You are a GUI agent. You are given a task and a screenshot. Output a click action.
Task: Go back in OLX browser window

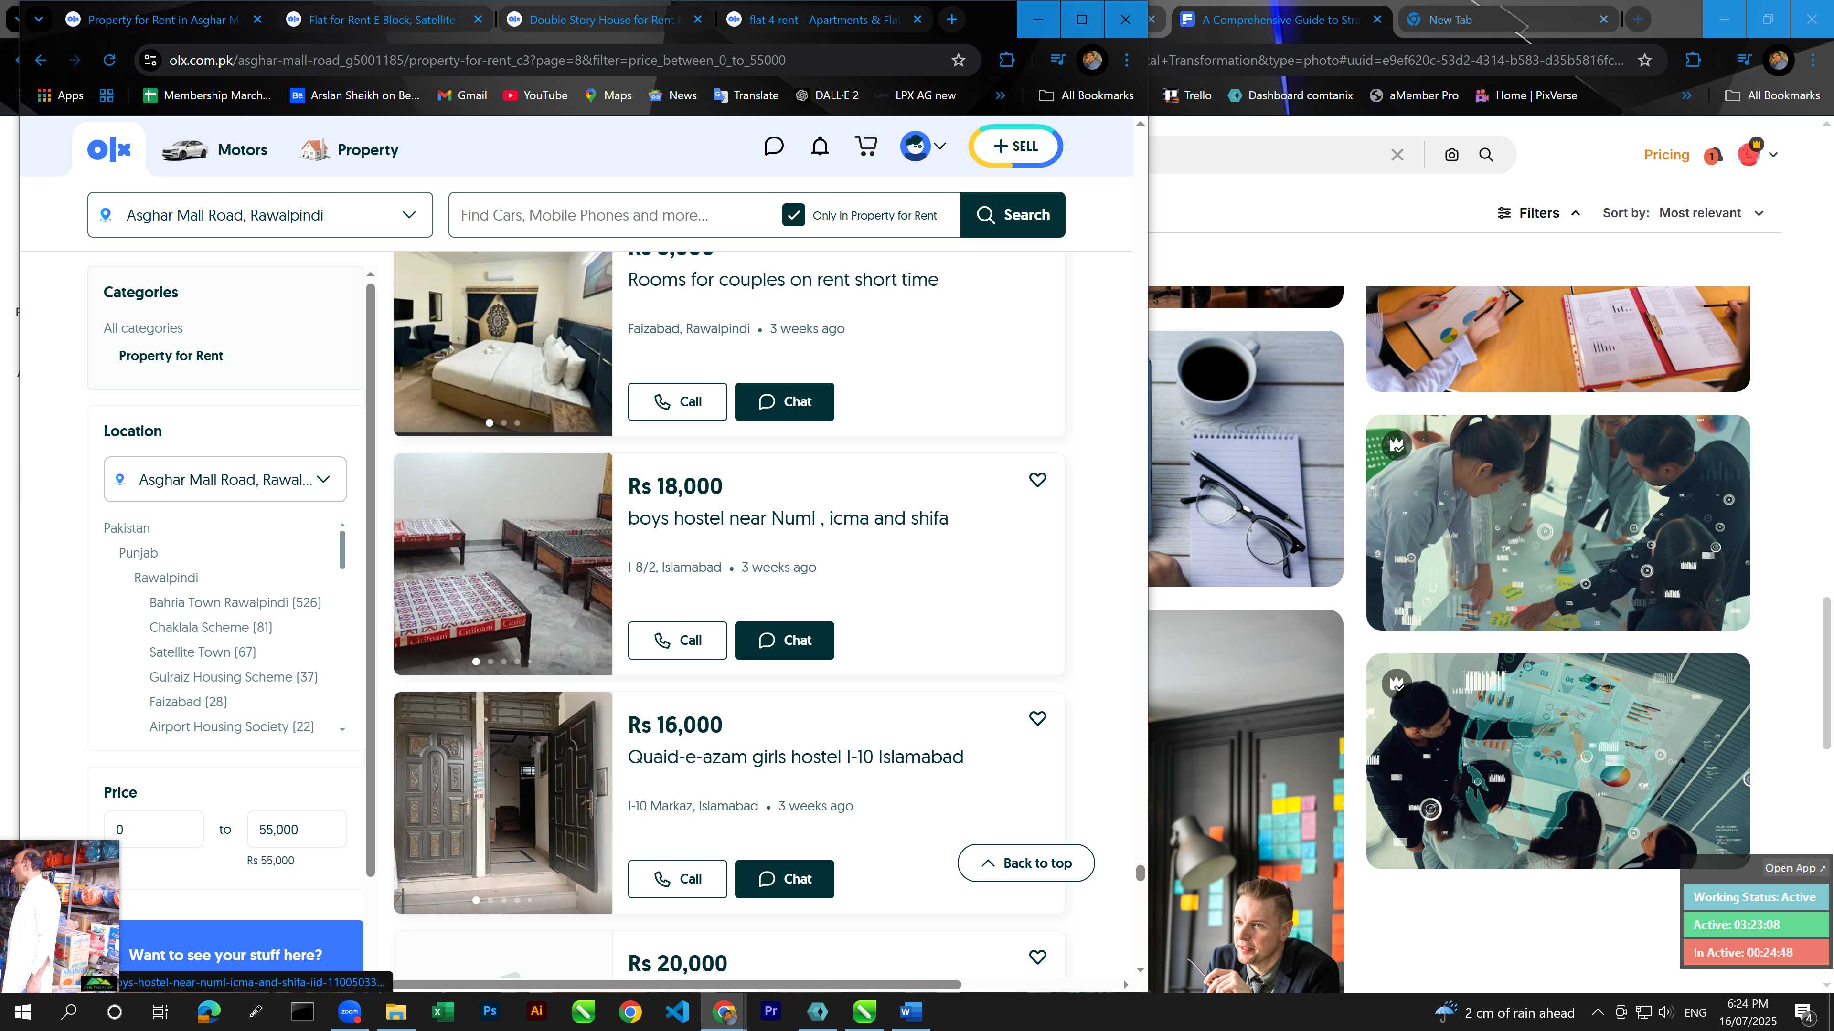pos(41,61)
